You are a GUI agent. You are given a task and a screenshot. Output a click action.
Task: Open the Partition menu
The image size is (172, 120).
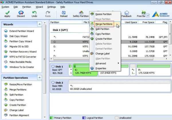coord(27,7)
